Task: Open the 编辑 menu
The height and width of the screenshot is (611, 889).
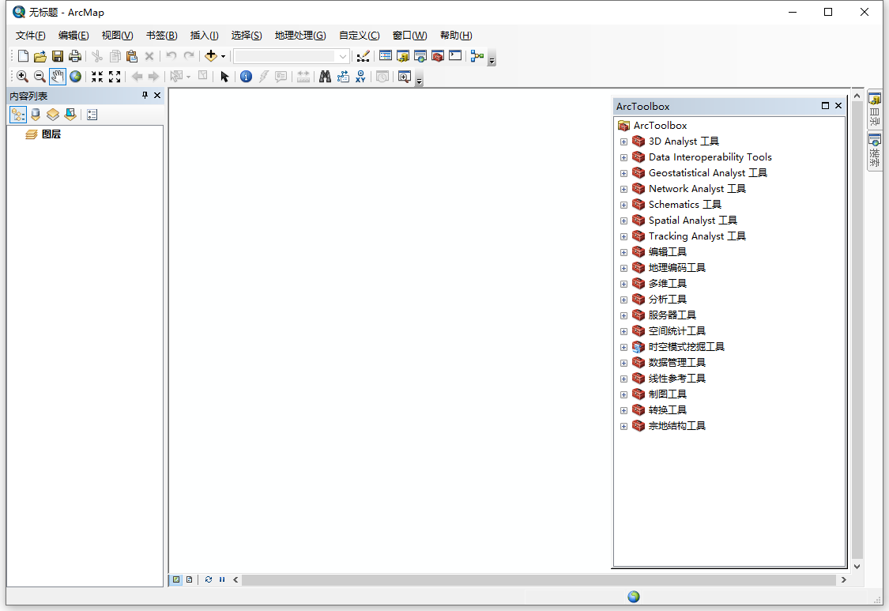Action: [x=73, y=35]
